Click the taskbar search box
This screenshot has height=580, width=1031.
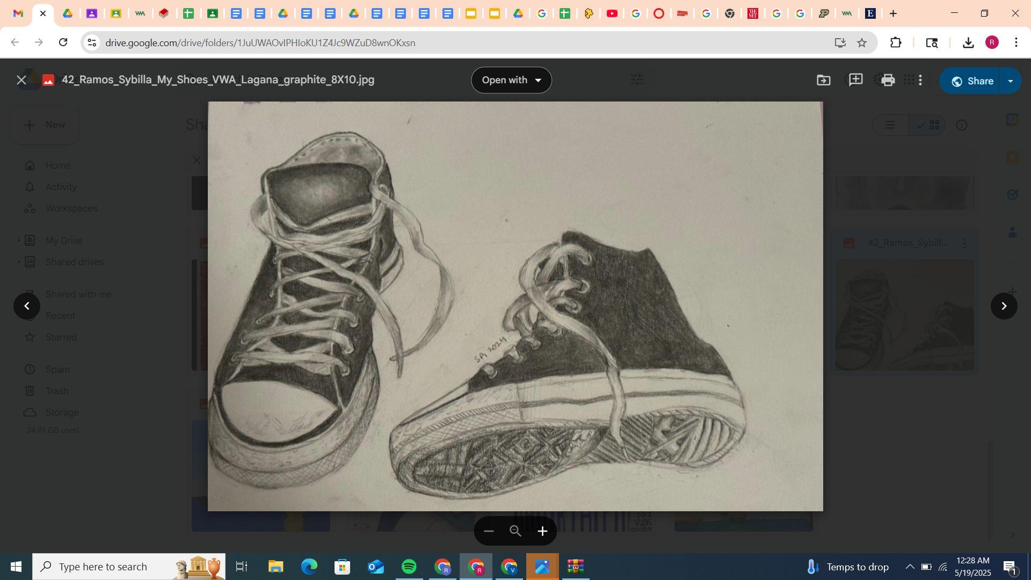[129, 567]
